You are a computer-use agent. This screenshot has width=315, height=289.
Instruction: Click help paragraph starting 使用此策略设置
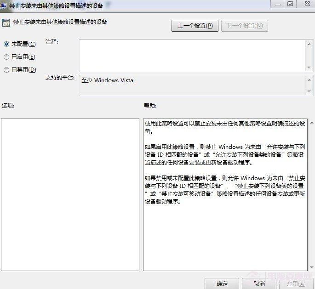coord(225,127)
